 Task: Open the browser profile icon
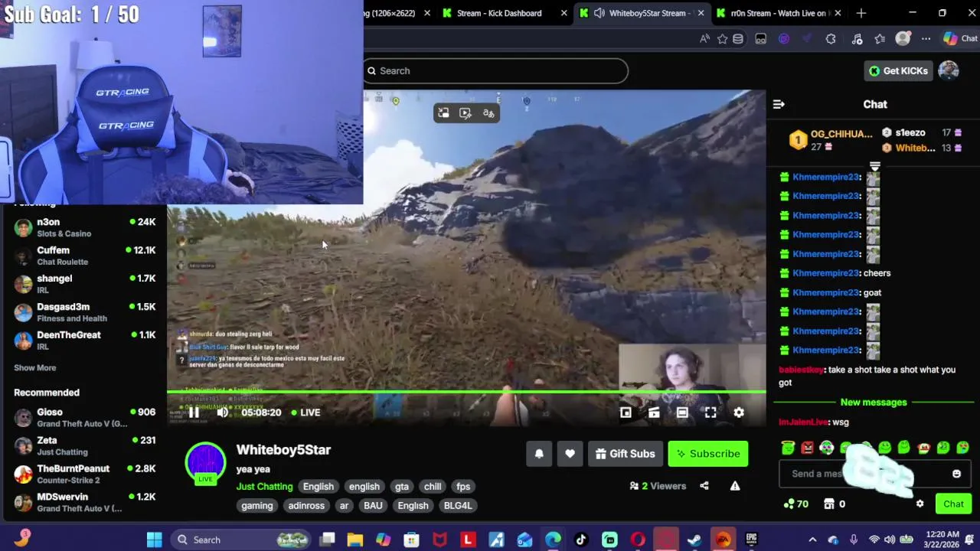click(903, 39)
